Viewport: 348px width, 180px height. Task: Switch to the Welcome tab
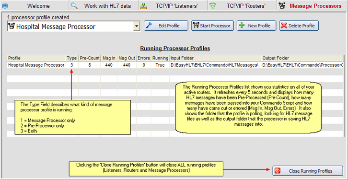[x=35, y=6]
